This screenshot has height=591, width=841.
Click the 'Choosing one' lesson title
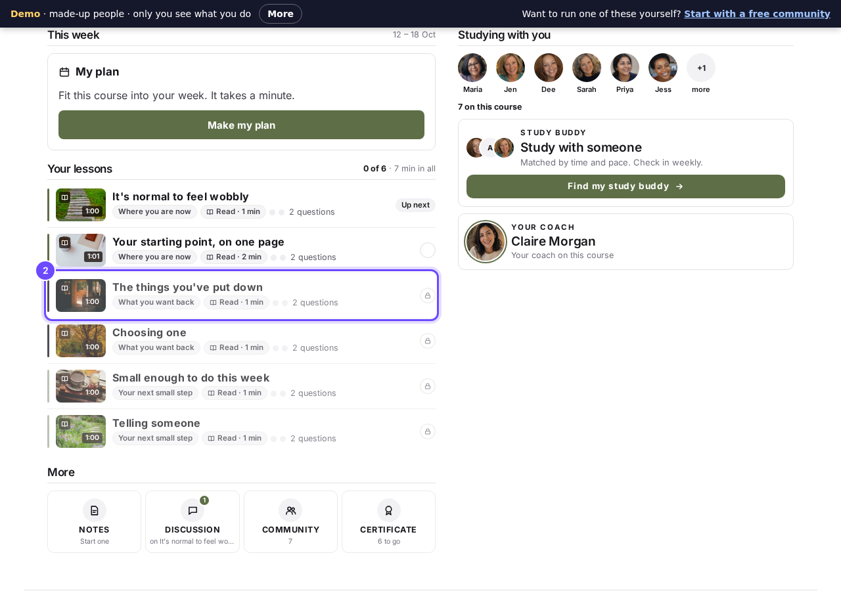click(x=149, y=332)
